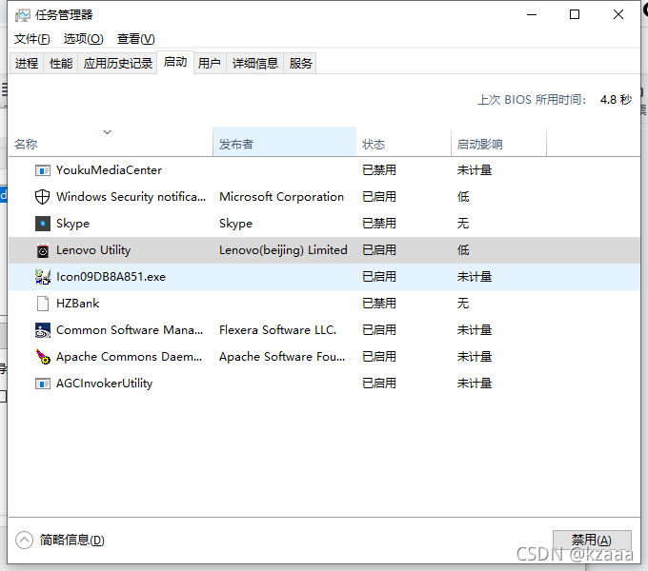Select the YoukuMediaCenter row name

click(109, 170)
